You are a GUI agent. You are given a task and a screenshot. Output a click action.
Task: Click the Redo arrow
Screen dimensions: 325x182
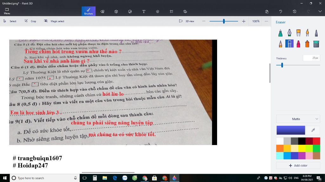tap(308, 12)
